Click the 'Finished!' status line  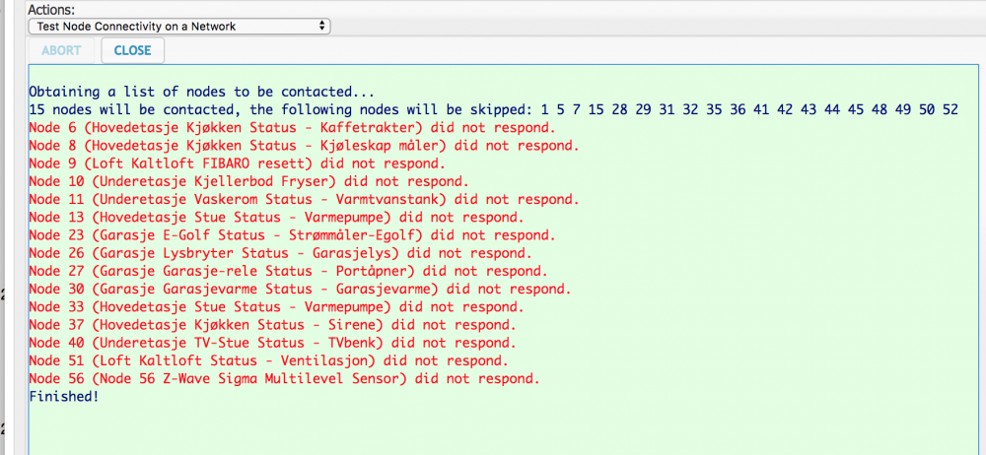pos(64,396)
